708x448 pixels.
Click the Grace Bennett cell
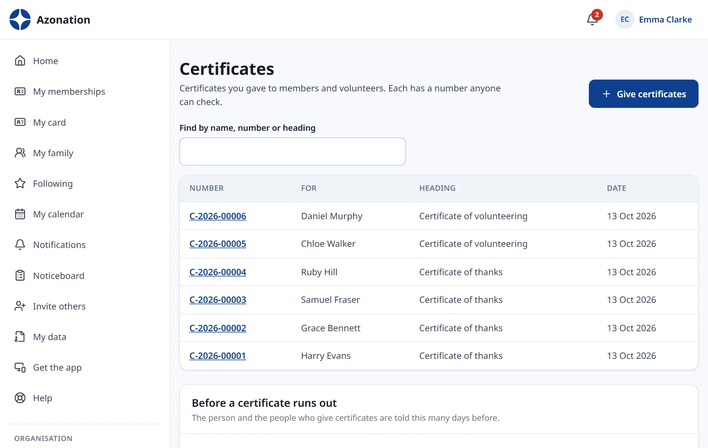(x=331, y=328)
